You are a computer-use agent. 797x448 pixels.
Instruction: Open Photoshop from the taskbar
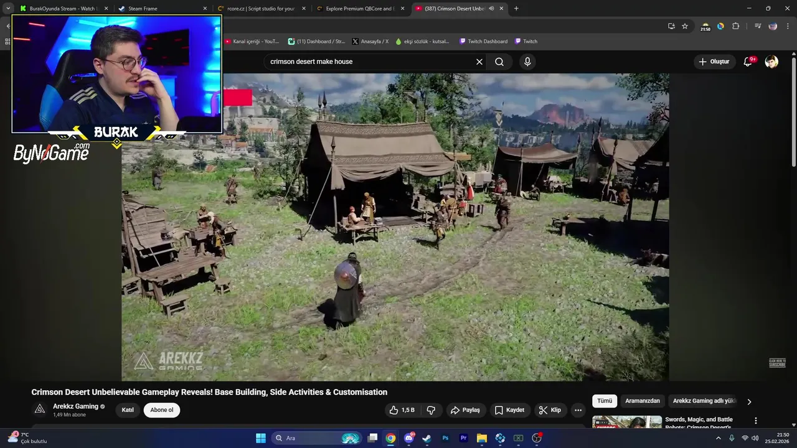(445, 438)
